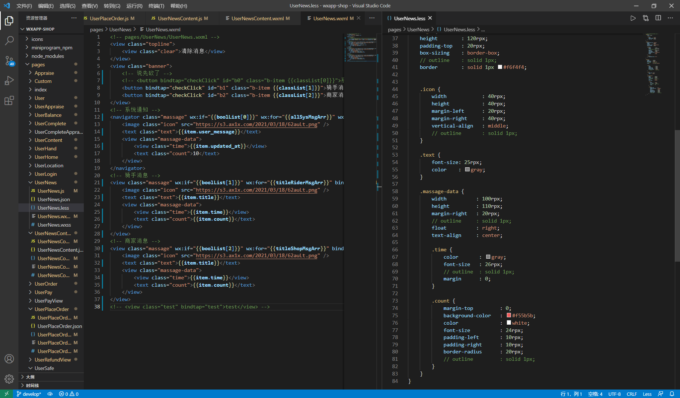The width and height of the screenshot is (680, 398).
Task: Change the Less language mode
Action: tap(647, 394)
